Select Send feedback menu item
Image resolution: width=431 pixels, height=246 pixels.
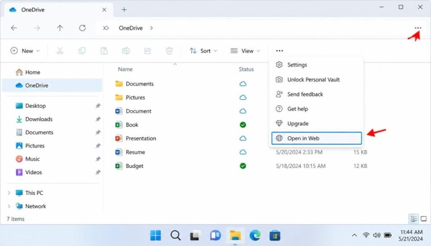tap(317, 94)
